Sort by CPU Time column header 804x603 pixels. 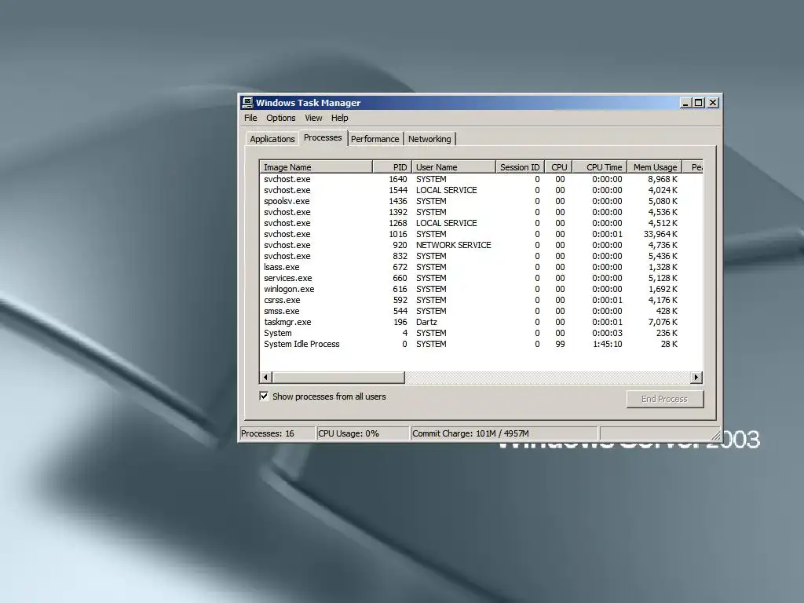pyautogui.click(x=599, y=167)
